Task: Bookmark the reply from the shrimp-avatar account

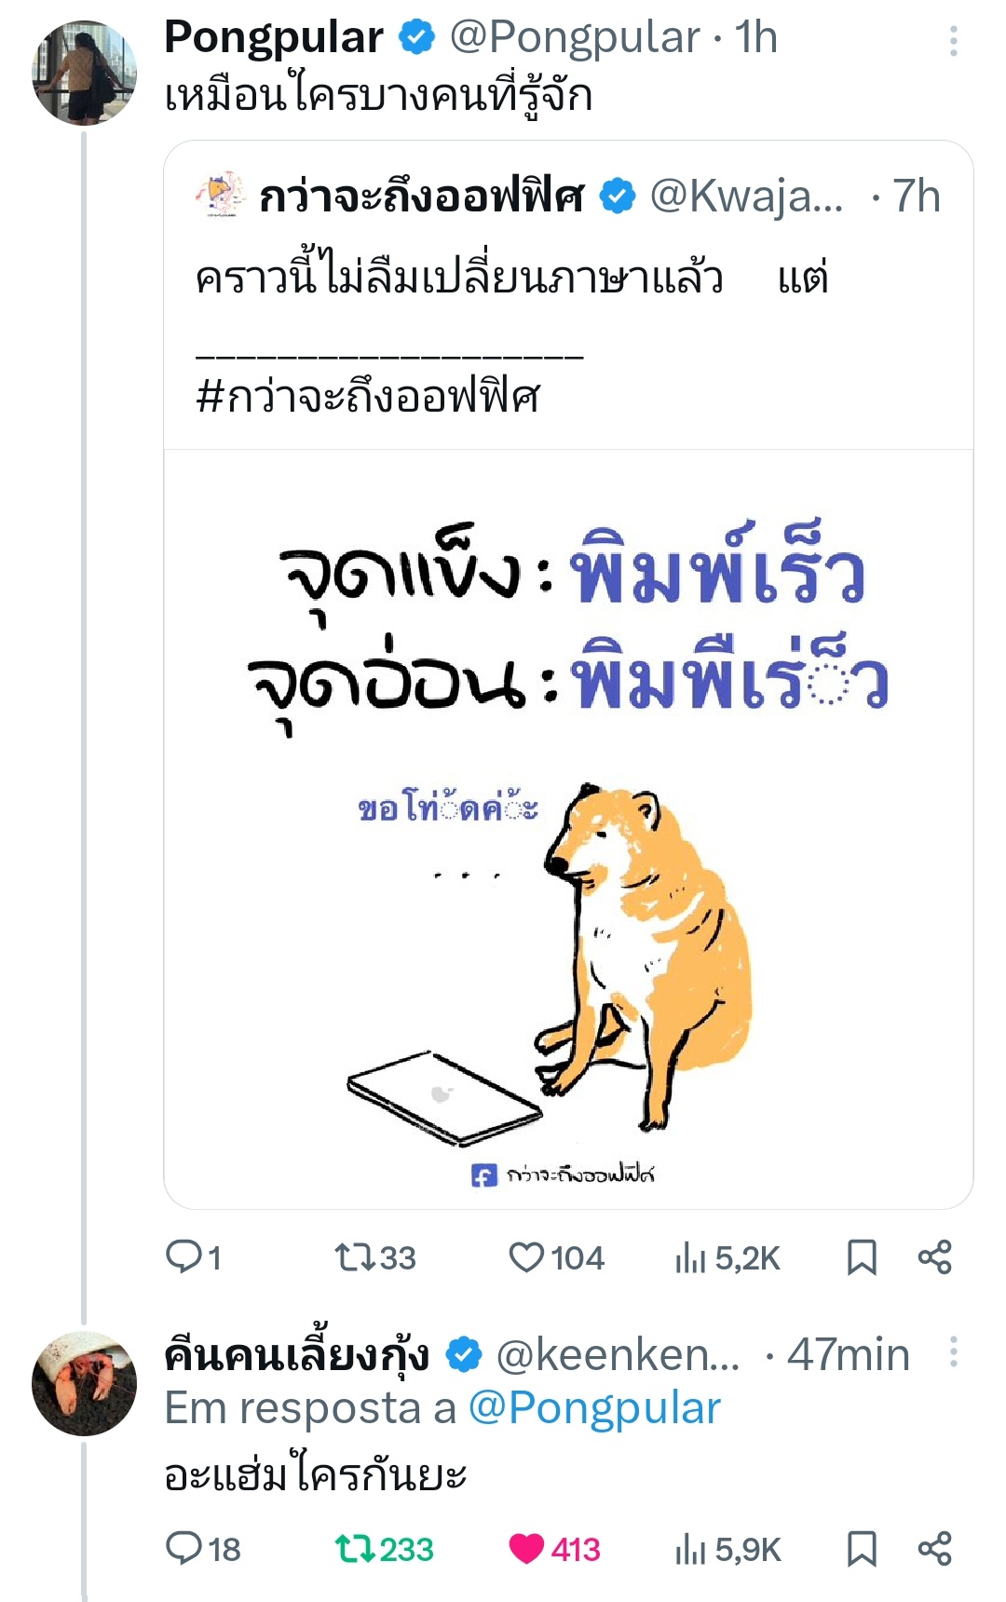Action: click(862, 1549)
